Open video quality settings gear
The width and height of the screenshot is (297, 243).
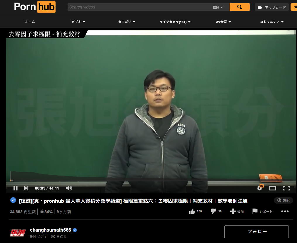260,188
